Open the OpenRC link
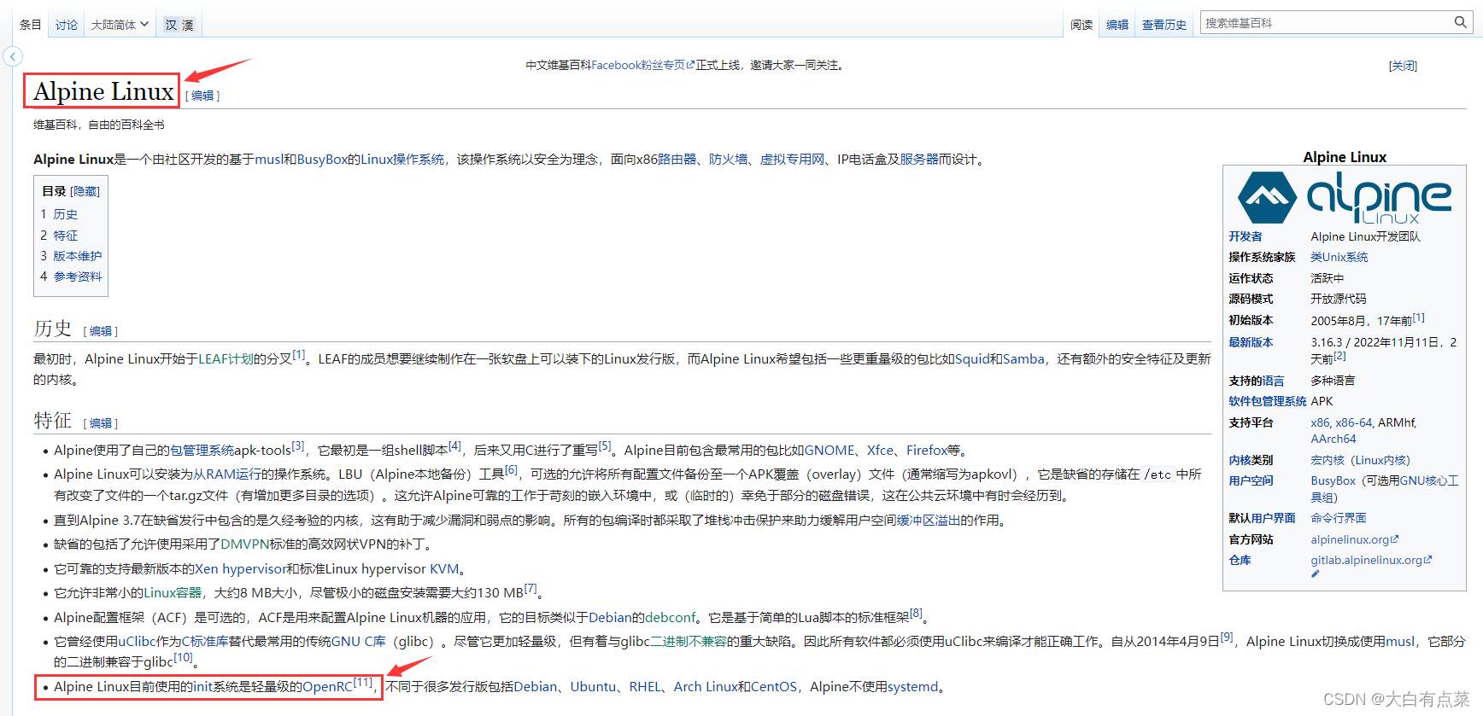Screen dimensions: 1483x716 point(328,686)
